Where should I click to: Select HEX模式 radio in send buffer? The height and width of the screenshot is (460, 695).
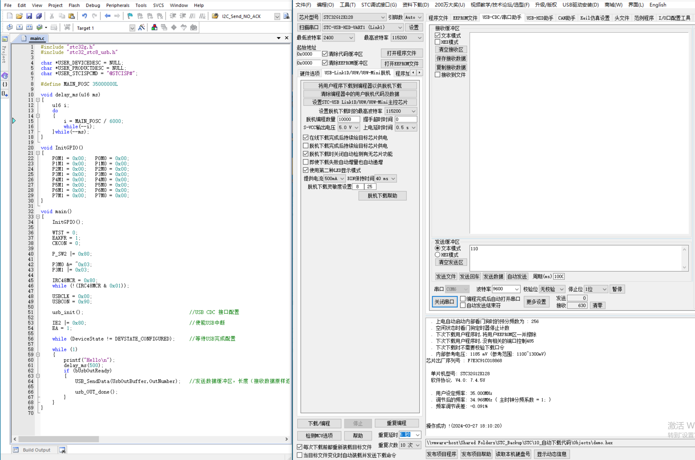click(x=438, y=255)
